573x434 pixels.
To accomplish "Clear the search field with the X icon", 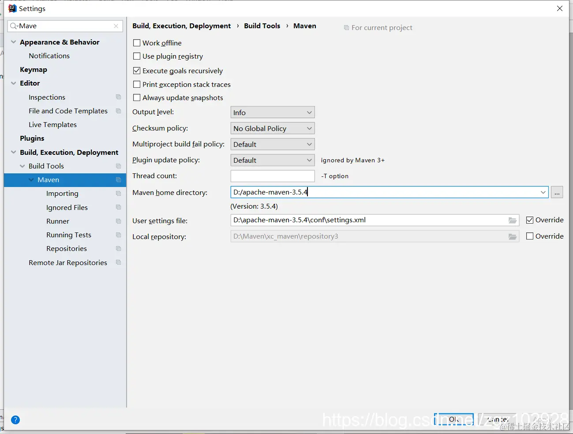I will click(x=116, y=26).
